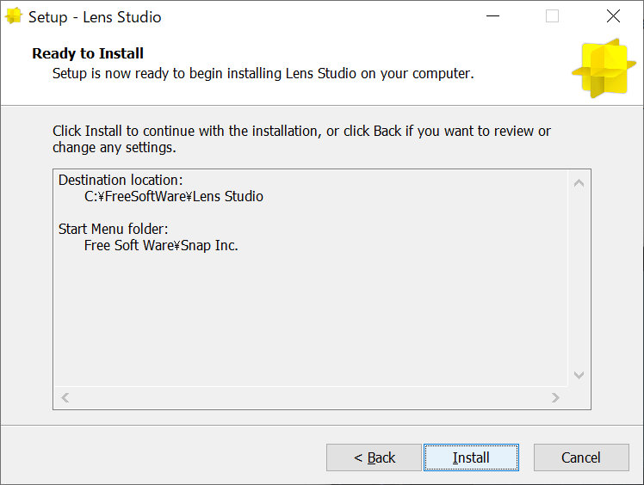Click the 'Ready to Install' heading
The width and height of the screenshot is (644, 485).
coord(88,53)
